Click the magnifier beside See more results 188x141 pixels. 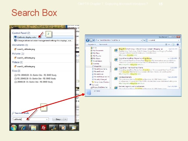[13, 113]
